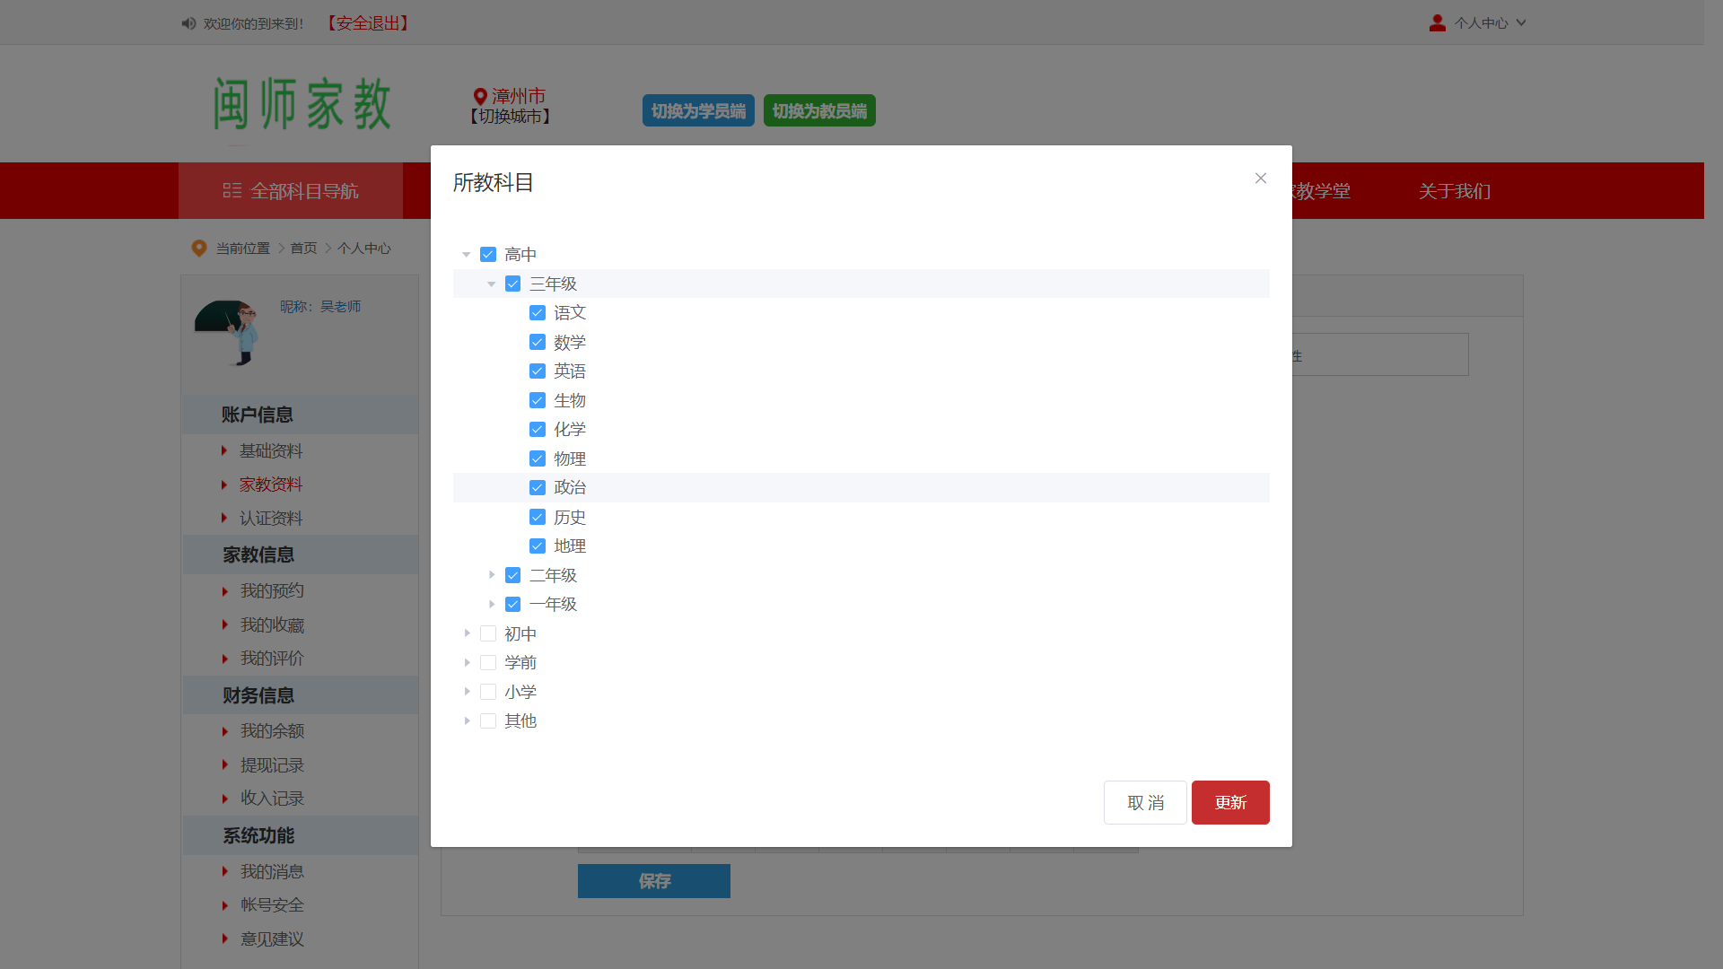Viewport: 1723px width, 969px height.
Task: Open the 关于我们 menu item
Action: [1454, 191]
